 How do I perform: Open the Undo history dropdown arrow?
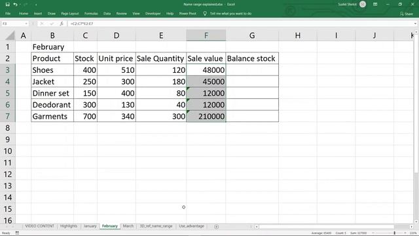(x=20, y=5)
